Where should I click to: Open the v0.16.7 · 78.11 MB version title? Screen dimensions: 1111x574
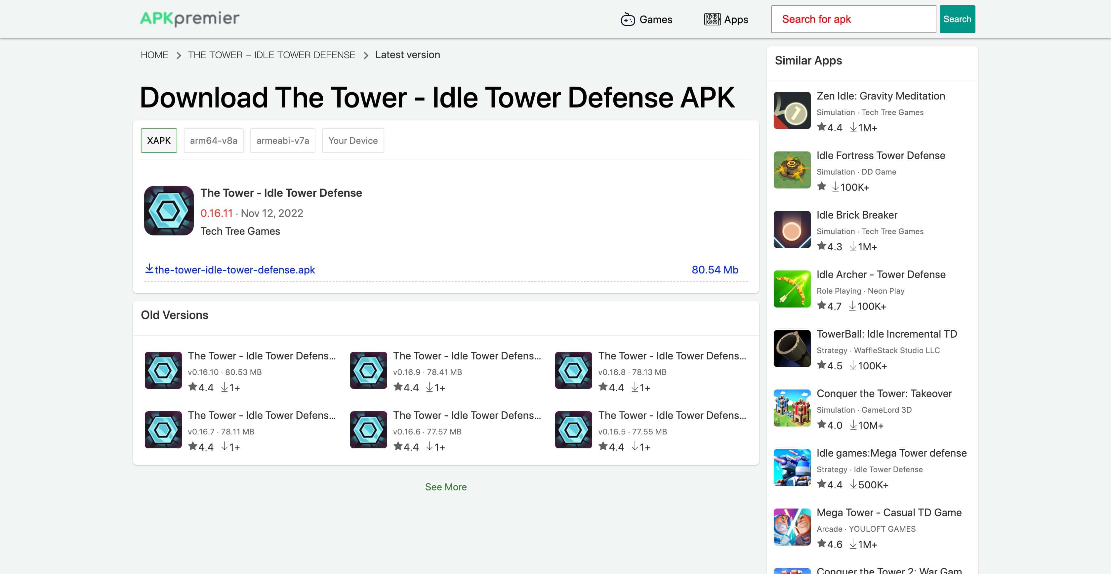(x=261, y=415)
